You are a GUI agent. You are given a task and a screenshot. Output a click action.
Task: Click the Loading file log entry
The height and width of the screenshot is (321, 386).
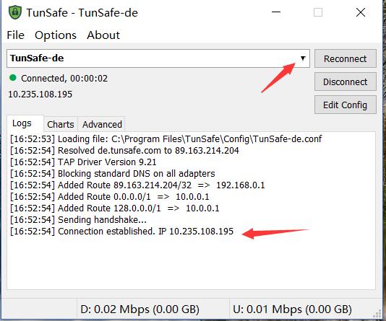(x=166, y=139)
